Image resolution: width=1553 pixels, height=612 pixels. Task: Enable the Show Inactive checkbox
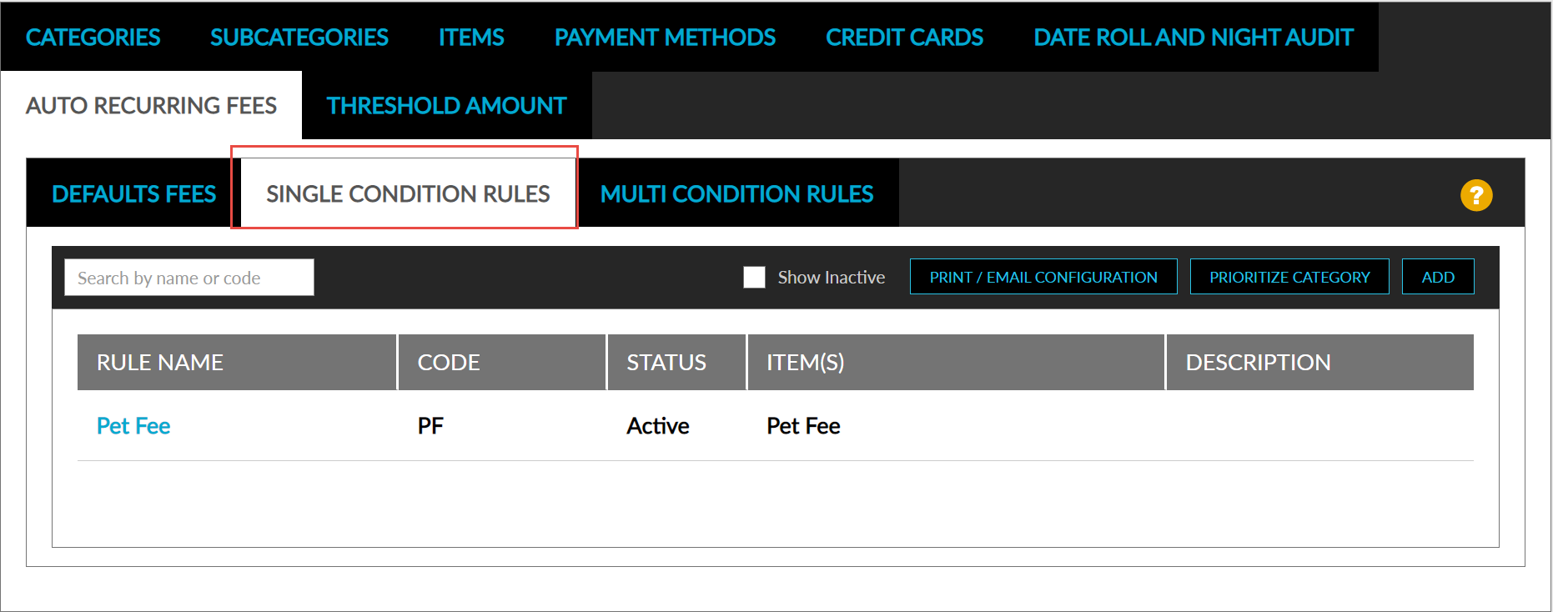(x=754, y=277)
